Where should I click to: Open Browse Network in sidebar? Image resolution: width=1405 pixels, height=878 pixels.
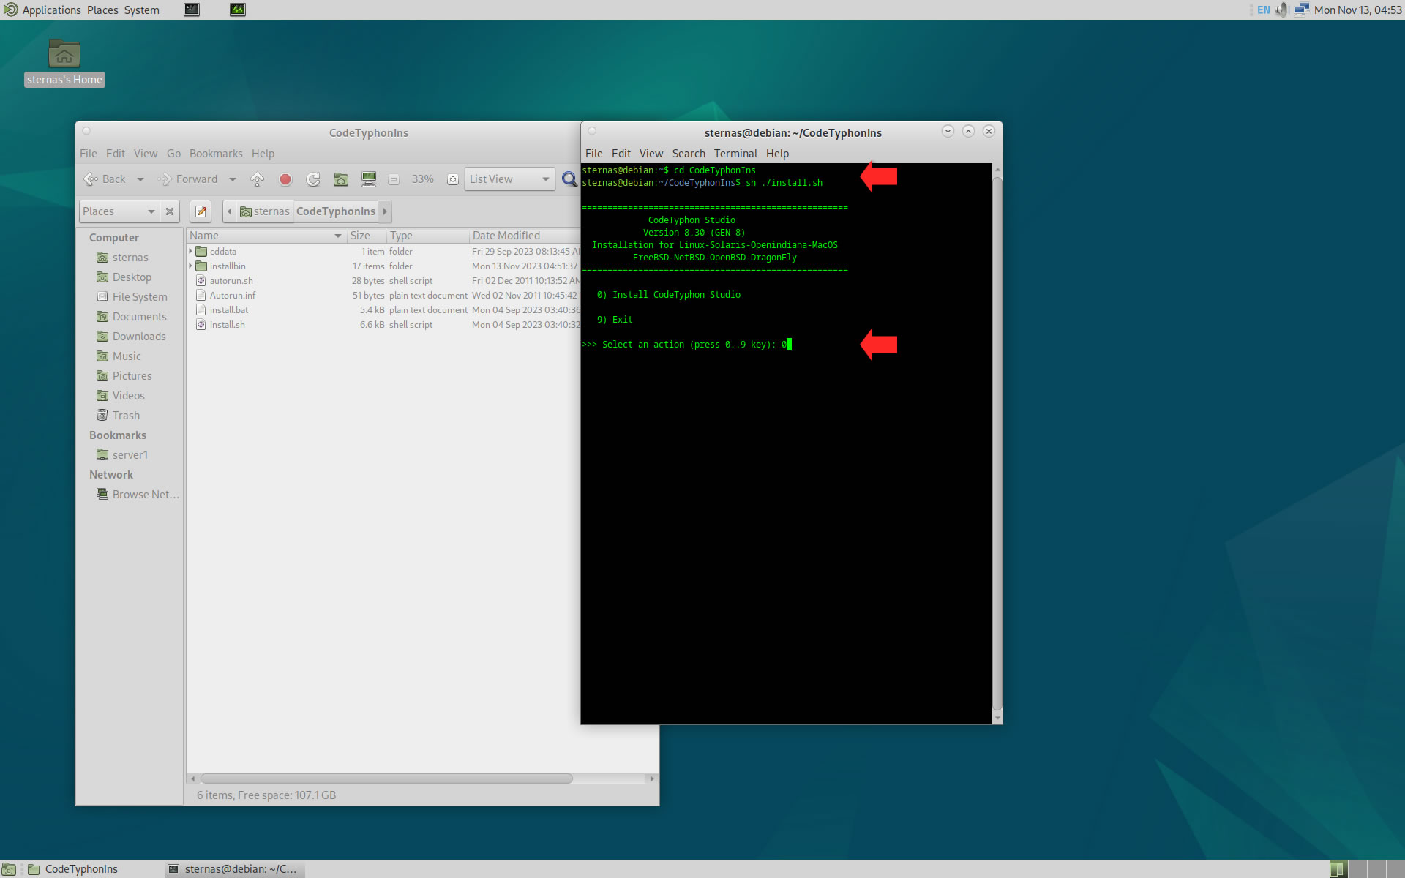tap(138, 495)
